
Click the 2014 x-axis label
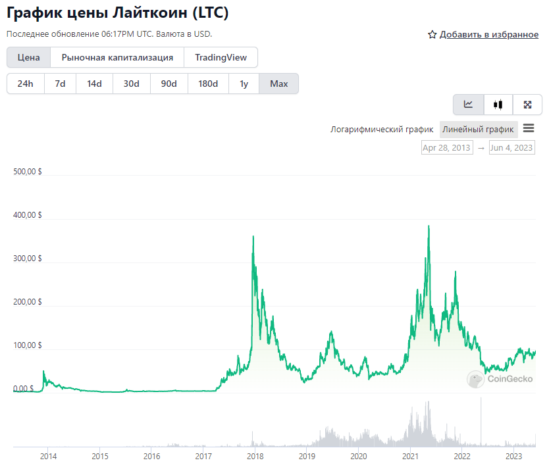click(x=48, y=456)
